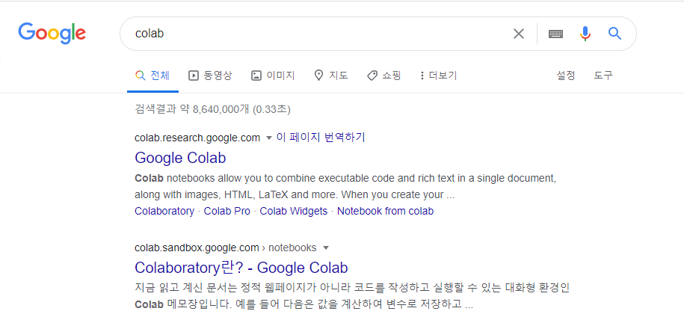Open the Colaboratory sitelink
This screenshot has width=684, height=326.
coord(164,211)
